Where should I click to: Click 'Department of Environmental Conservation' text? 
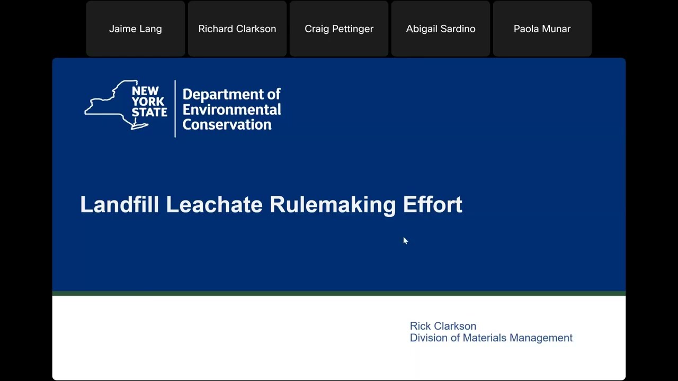[231, 110]
